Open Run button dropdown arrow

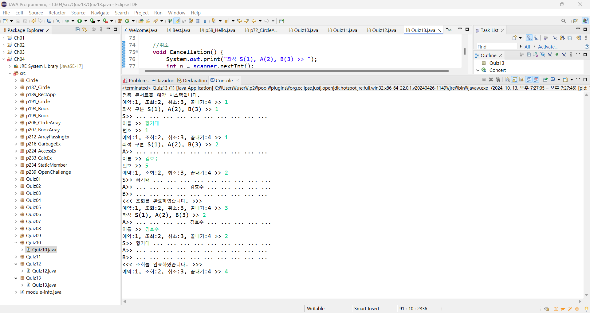[x=86, y=21]
